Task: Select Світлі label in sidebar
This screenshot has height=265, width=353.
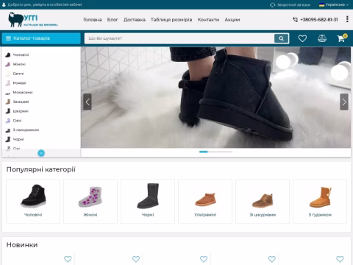Action: 18,74
